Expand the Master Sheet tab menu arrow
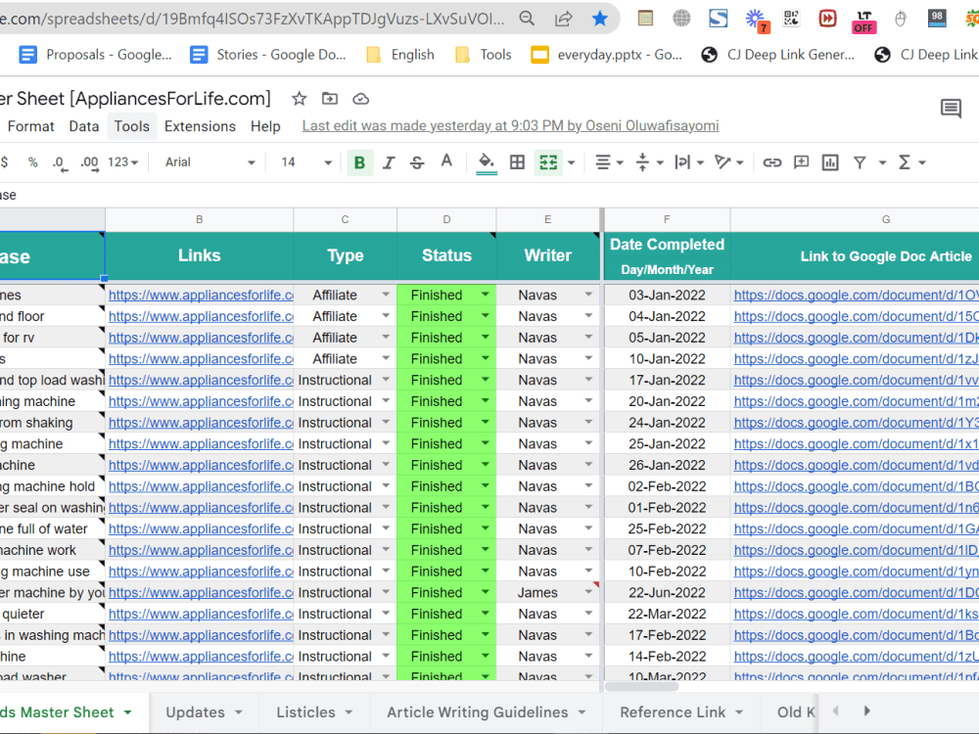The height and width of the screenshot is (734, 979). pos(128,712)
